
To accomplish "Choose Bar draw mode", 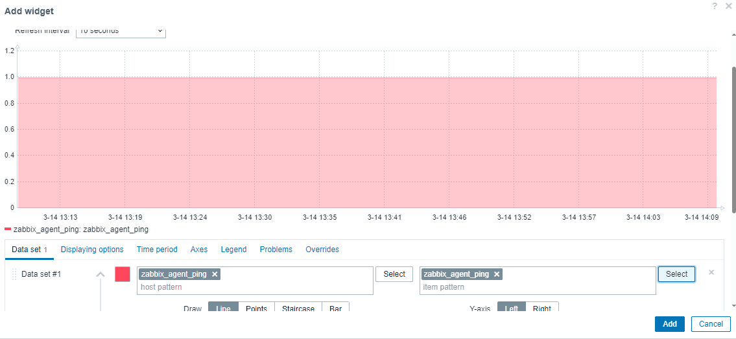I will coord(336,308).
